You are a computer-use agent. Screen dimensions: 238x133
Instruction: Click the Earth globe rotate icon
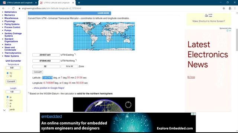point(128,105)
